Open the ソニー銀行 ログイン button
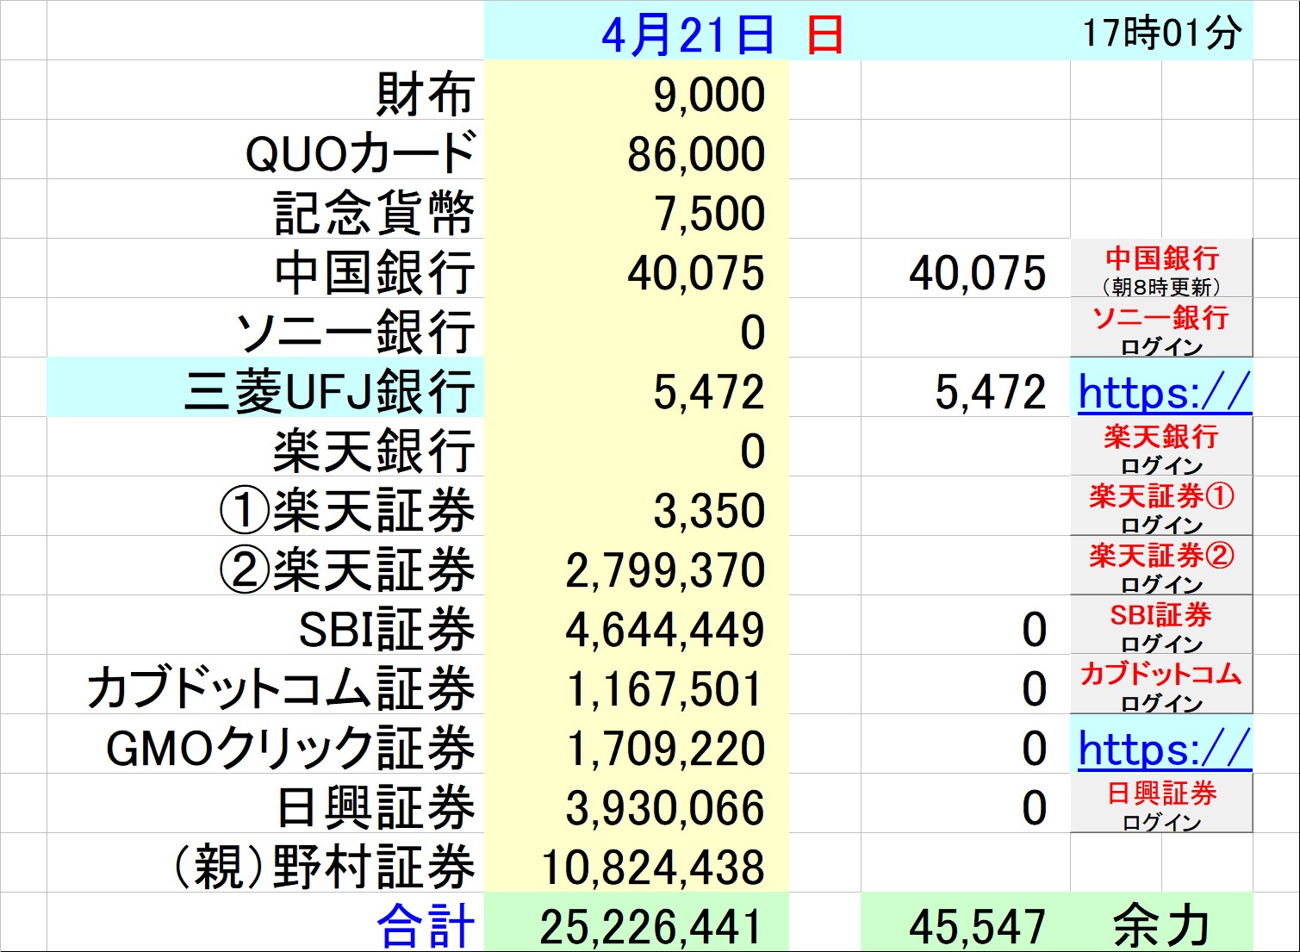Image resolution: width=1300 pixels, height=952 pixels. tap(1161, 327)
